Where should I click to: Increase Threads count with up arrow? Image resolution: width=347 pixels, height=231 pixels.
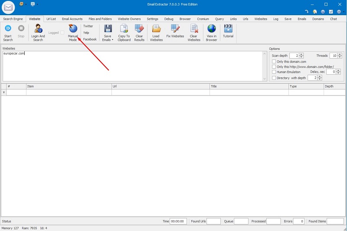pos(340,54)
